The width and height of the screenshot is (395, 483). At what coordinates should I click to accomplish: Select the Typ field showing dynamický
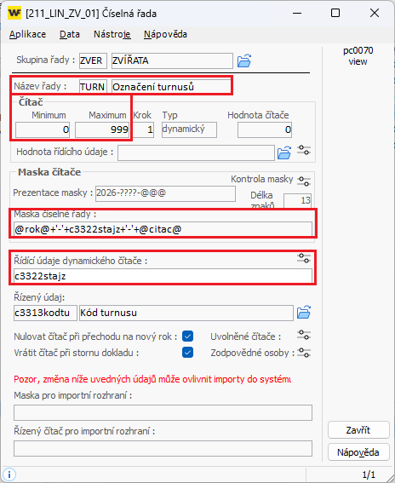click(x=189, y=129)
